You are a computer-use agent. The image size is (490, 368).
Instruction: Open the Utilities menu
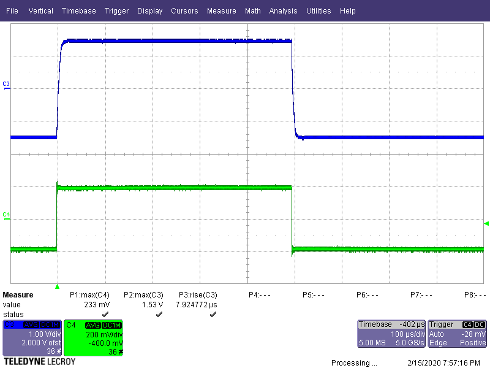click(318, 11)
